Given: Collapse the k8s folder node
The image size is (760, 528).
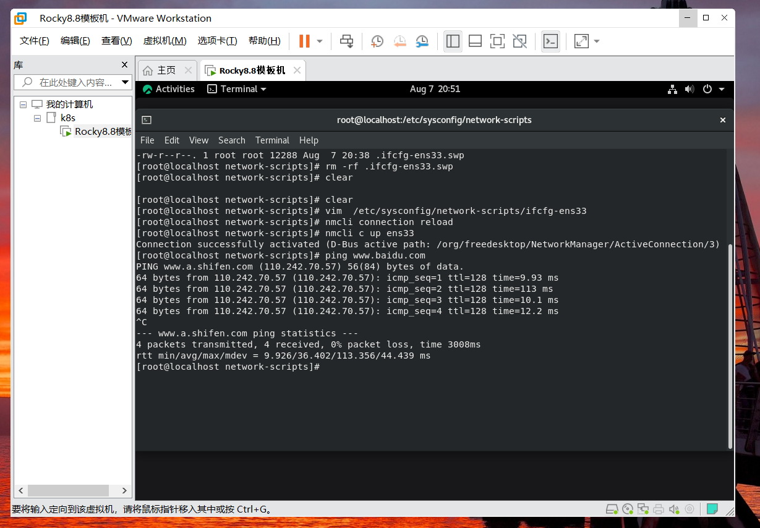Looking at the screenshot, I should [38, 118].
